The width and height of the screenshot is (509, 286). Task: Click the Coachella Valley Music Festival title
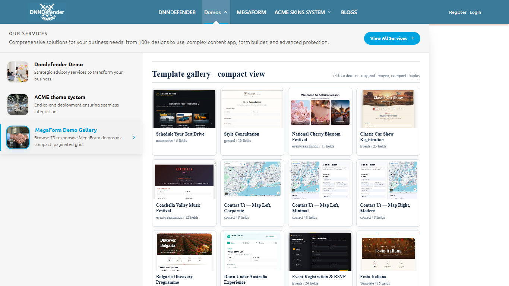pos(178,208)
